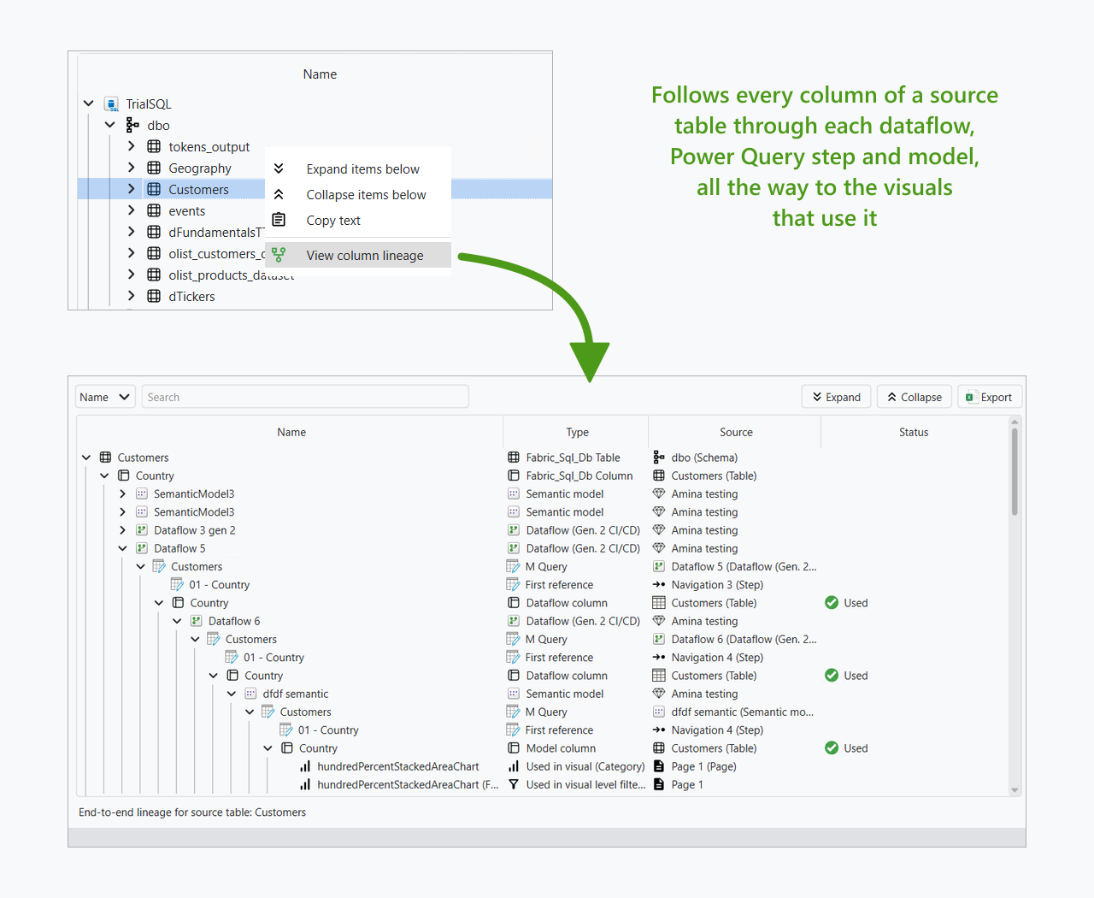Image resolution: width=1094 pixels, height=898 pixels.
Task: Choose Expand items below from the context menu
Action: [358, 169]
